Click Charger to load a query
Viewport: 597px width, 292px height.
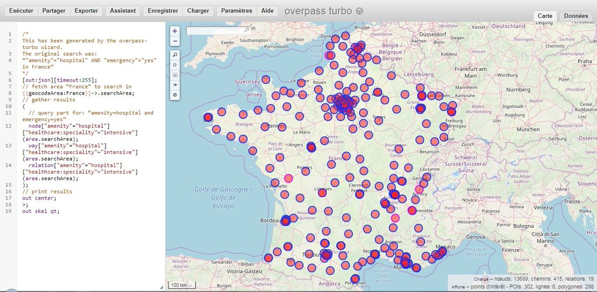198,11
